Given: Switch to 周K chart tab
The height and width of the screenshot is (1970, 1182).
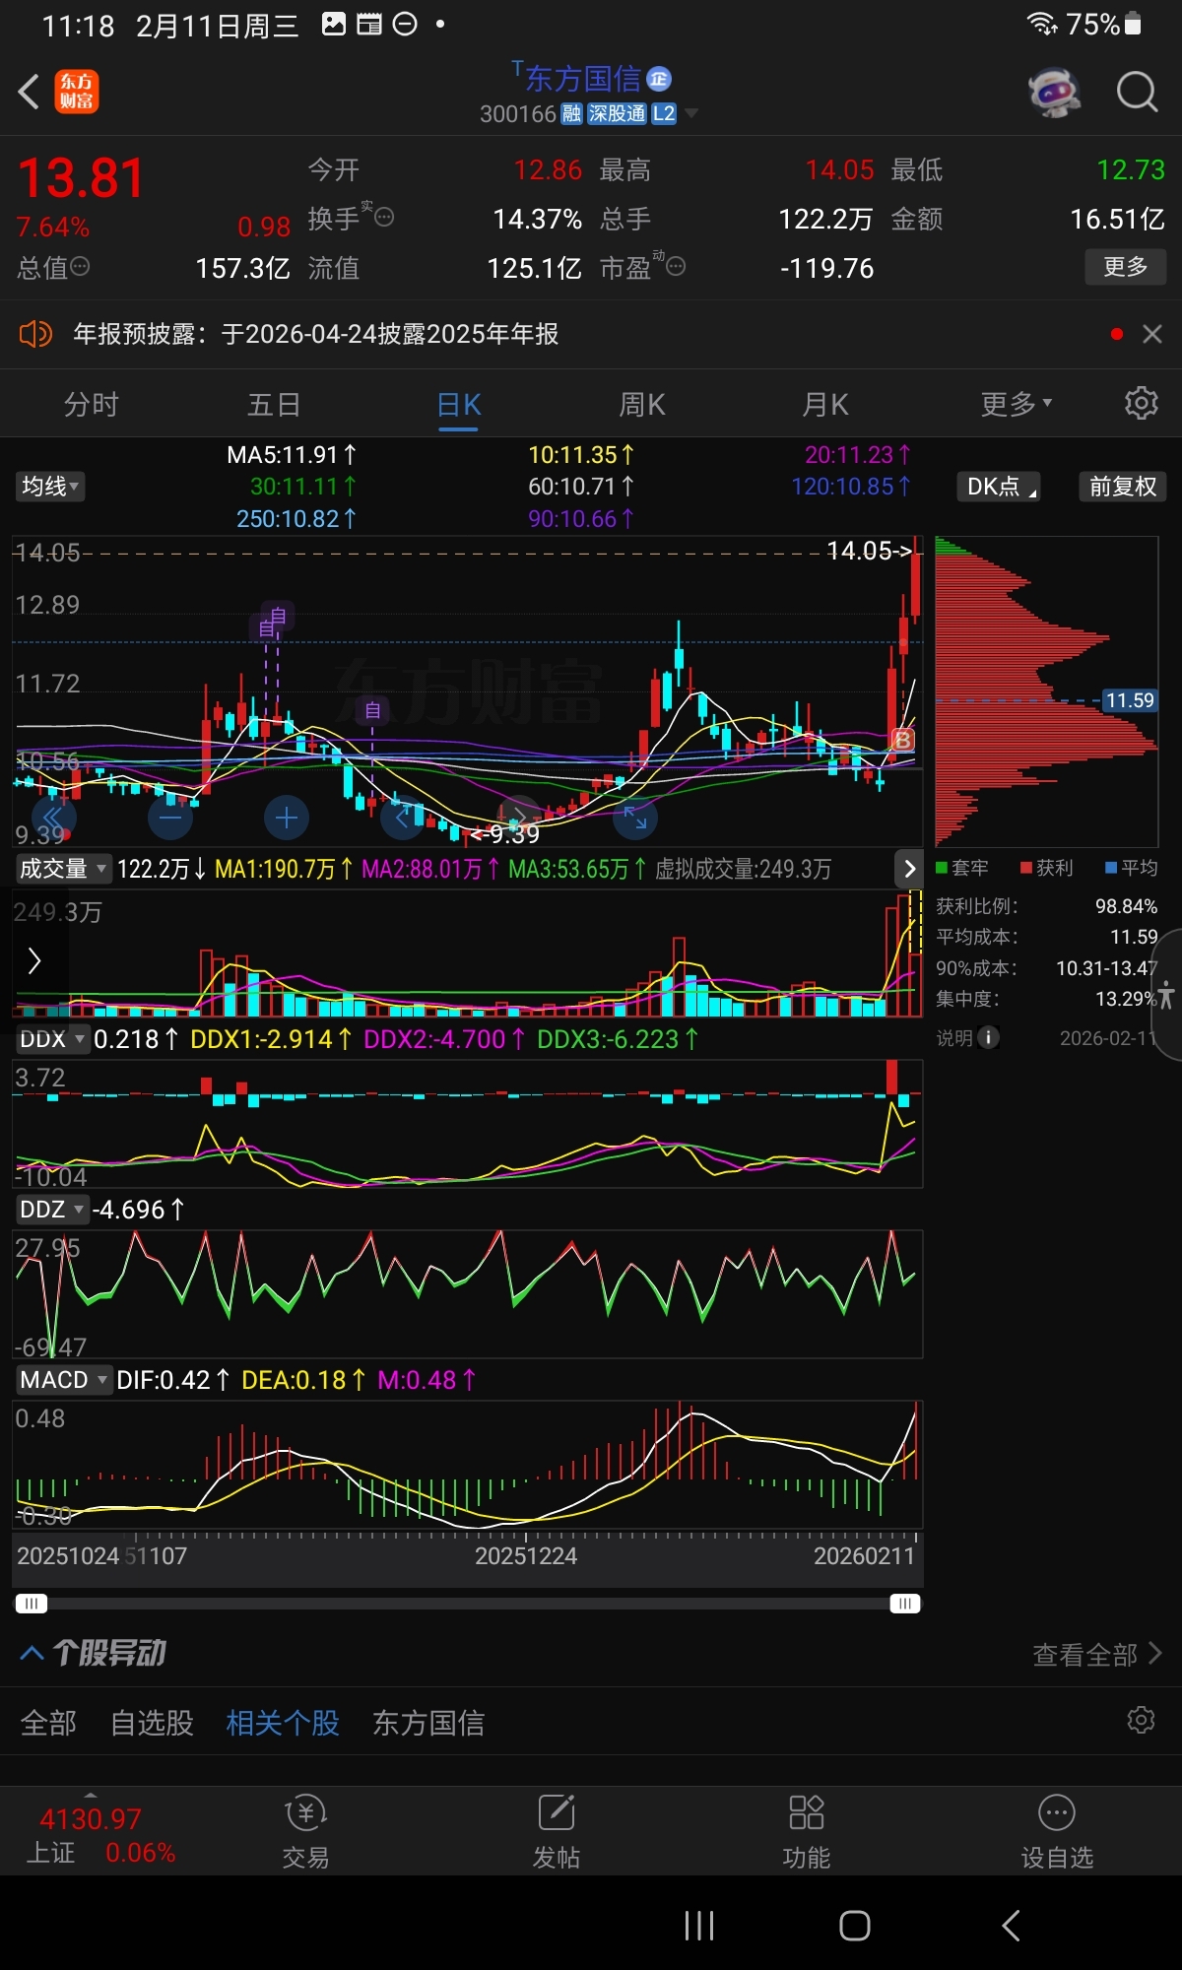Looking at the screenshot, I should point(642,405).
